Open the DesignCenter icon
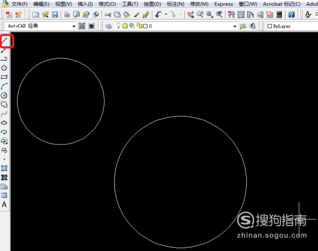Viewport: 318px width, 251px height. point(241,15)
